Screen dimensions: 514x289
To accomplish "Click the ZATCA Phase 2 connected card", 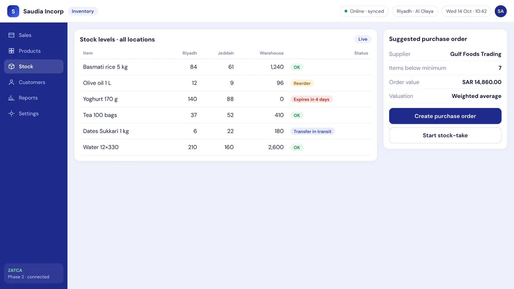I will (34, 273).
